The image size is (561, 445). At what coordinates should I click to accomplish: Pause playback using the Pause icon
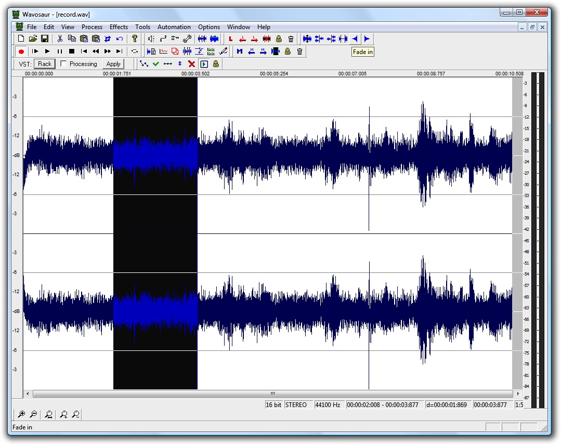pyautogui.click(x=60, y=51)
